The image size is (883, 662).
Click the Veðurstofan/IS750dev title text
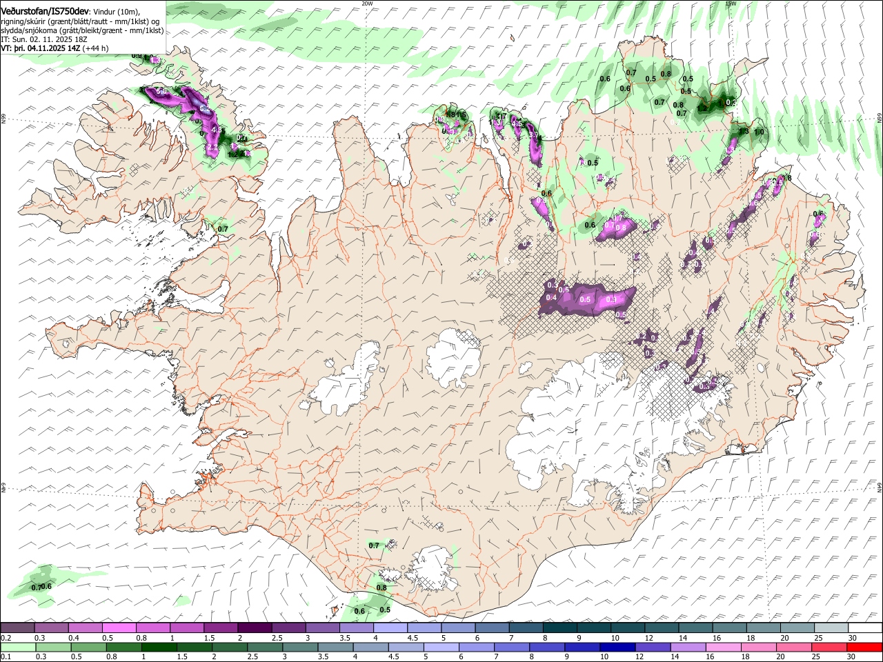point(44,11)
